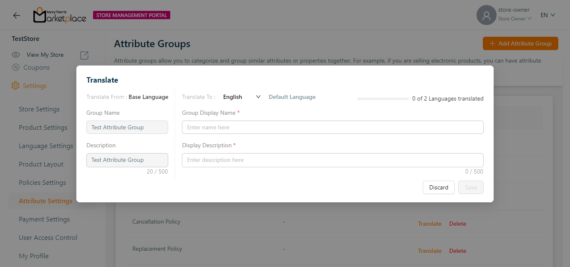Click the Discard button
570x267 pixels.
[x=439, y=187]
